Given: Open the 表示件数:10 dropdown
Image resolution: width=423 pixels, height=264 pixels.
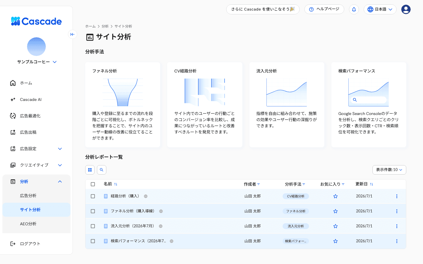Looking at the screenshot, I should 389,170.
